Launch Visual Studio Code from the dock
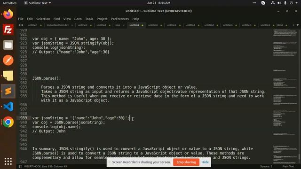This screenshot has width=301, height=169. click(x=8, y=107)
